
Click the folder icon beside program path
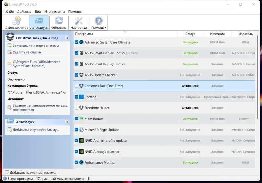9,64
